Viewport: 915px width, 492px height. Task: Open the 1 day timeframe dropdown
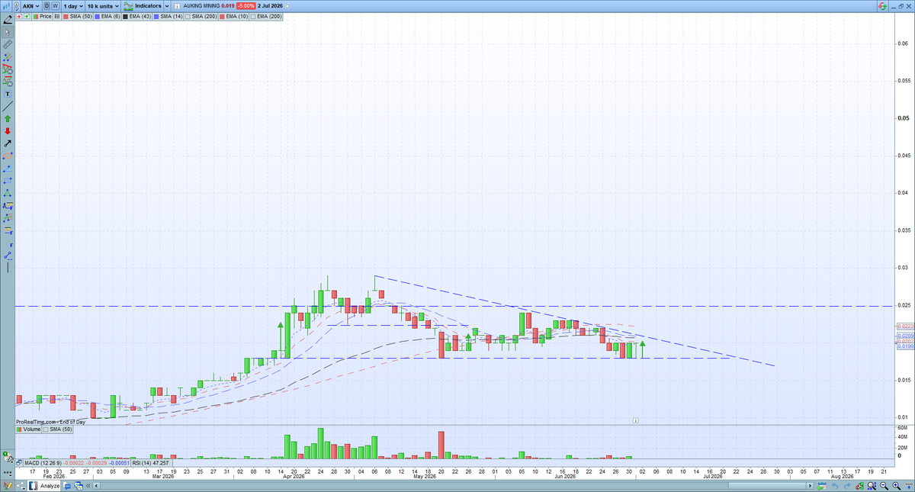coord(73,6)
